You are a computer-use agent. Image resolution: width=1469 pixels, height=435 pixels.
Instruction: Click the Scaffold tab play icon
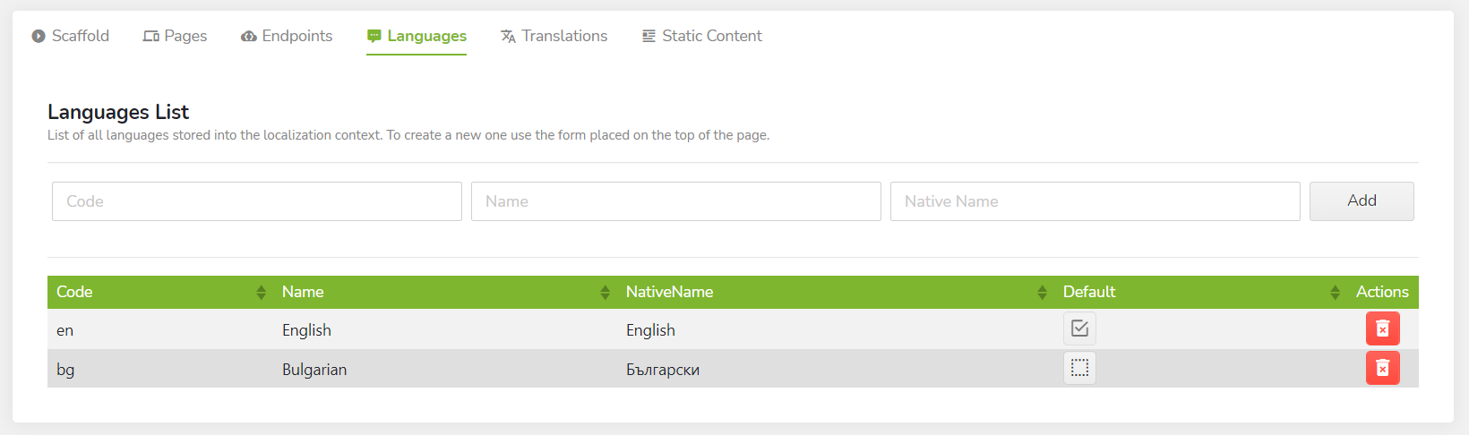point(39,37)
